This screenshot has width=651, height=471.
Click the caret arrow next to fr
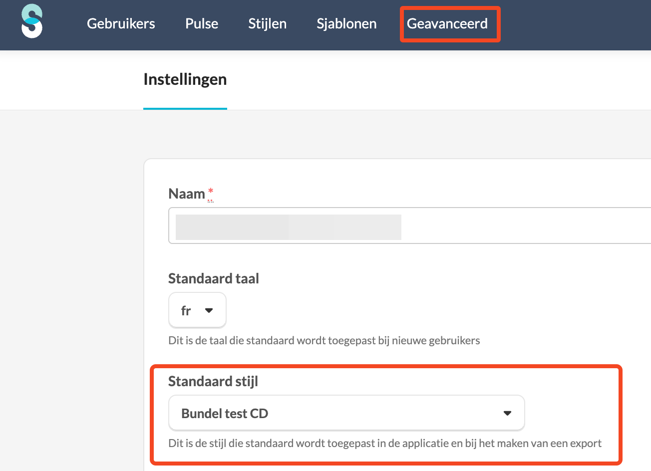pos(209,310)
